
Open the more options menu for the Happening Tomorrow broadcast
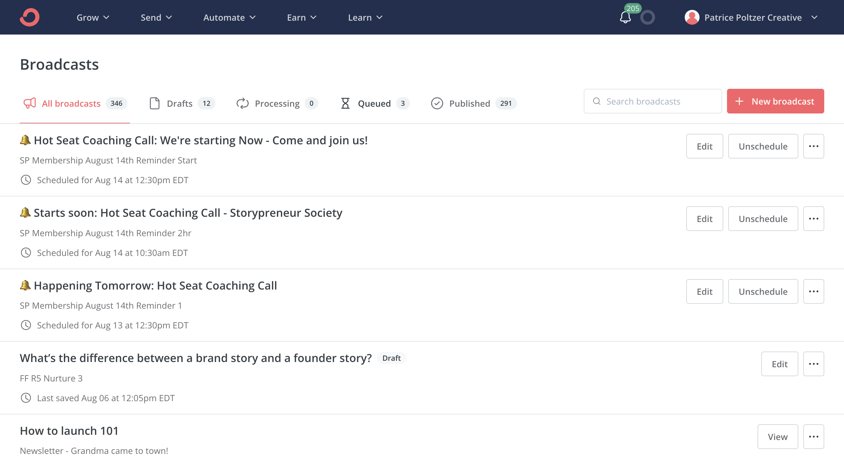pyautogui.click(x=813, y=292)
